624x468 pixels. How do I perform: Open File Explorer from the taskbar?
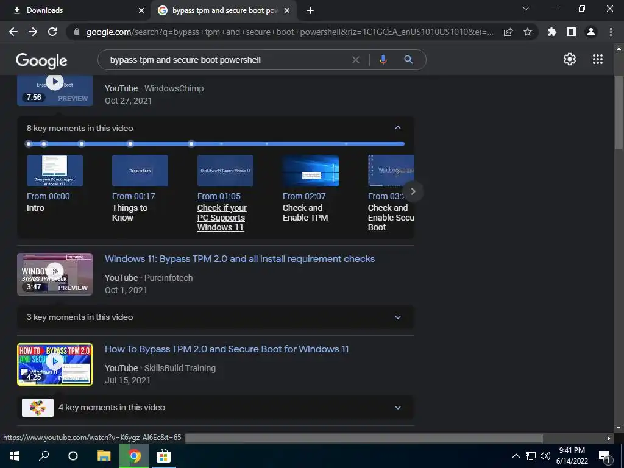(x=104, y=456)
